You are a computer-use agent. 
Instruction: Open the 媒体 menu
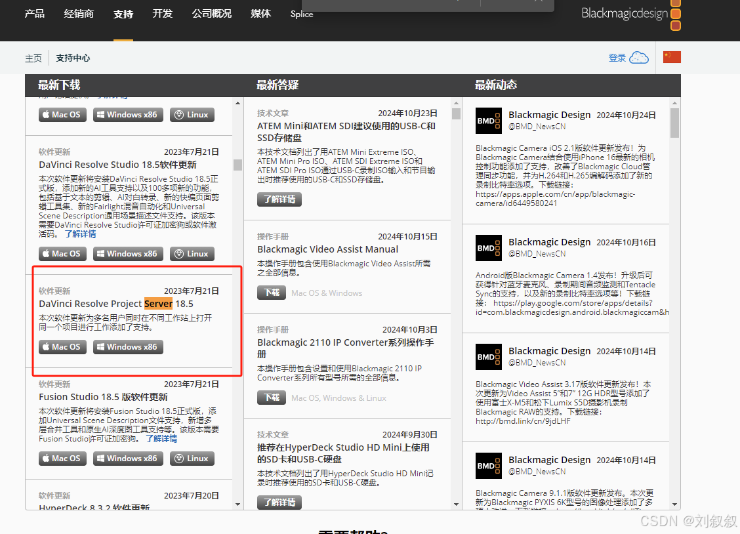click(260, 13)
